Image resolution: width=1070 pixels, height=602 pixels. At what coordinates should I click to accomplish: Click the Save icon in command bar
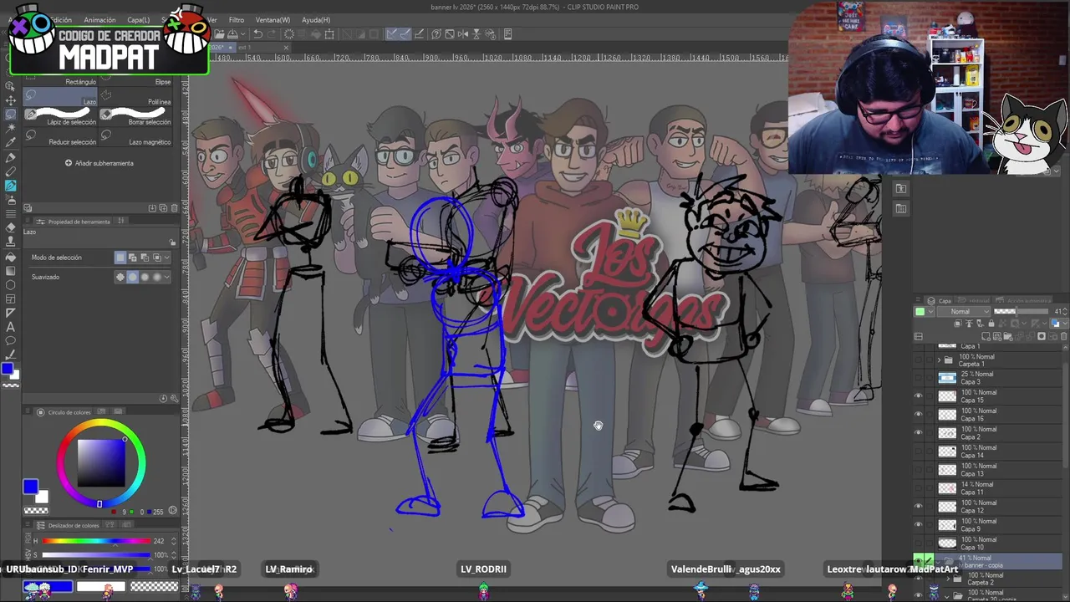pyautogui.click(x=232, y=34)
